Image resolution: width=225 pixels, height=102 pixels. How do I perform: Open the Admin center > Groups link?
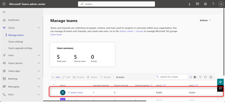(131, 31)
